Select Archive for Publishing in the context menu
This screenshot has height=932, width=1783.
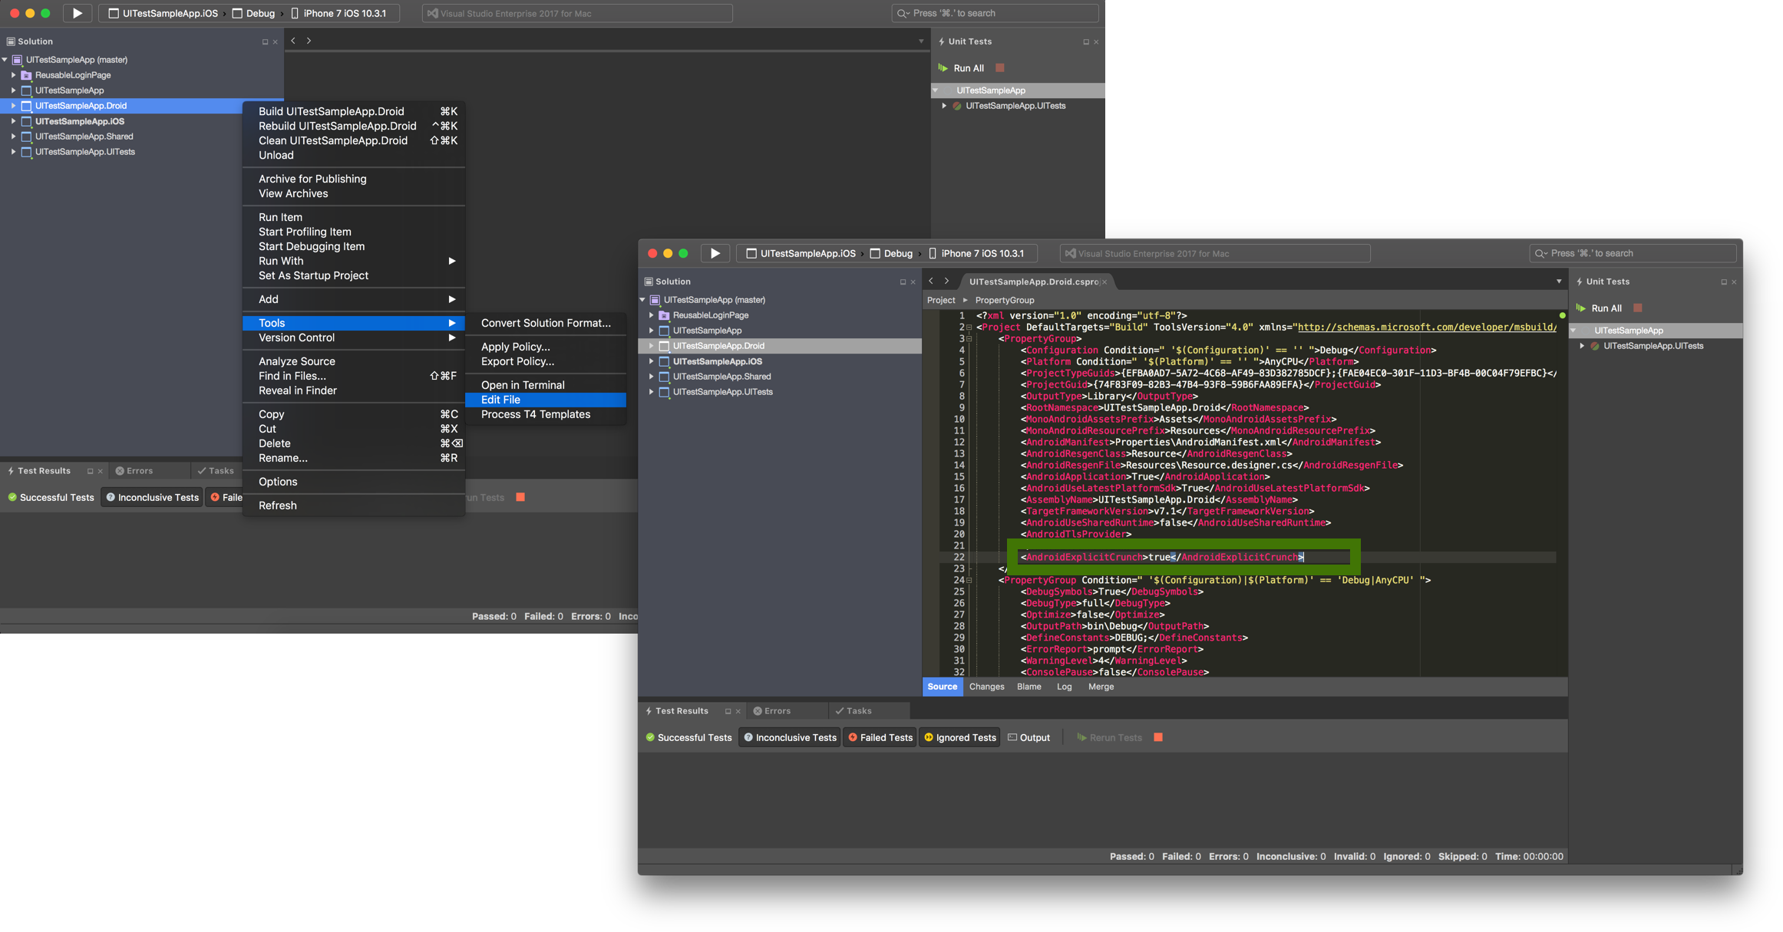pyautogui.click(x=354, y=179)
